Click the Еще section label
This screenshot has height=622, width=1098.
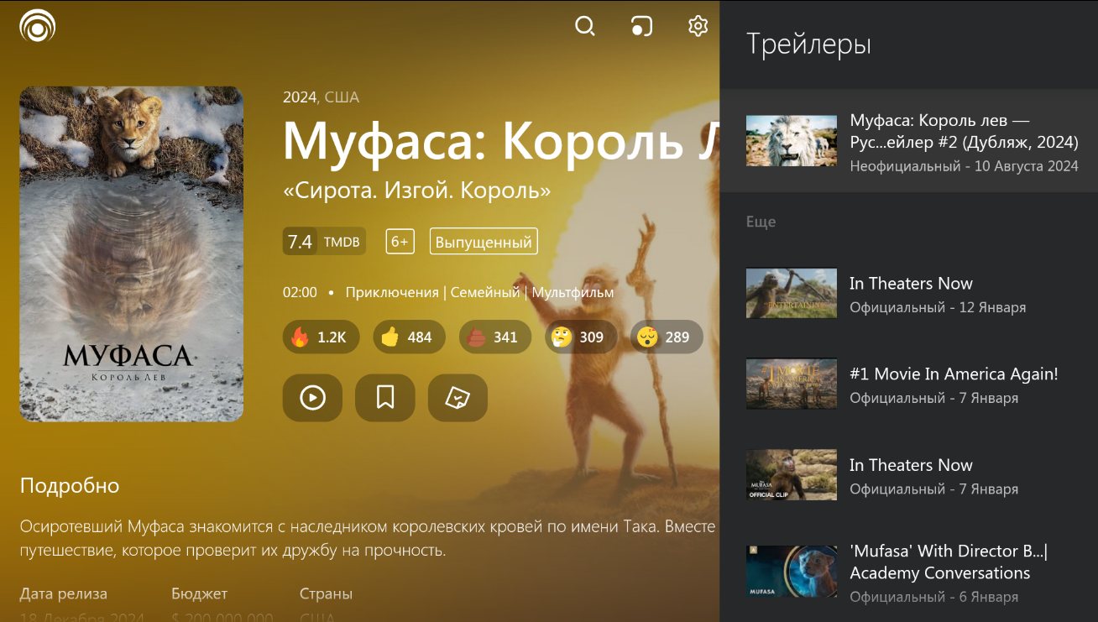[x=761, y=222]
